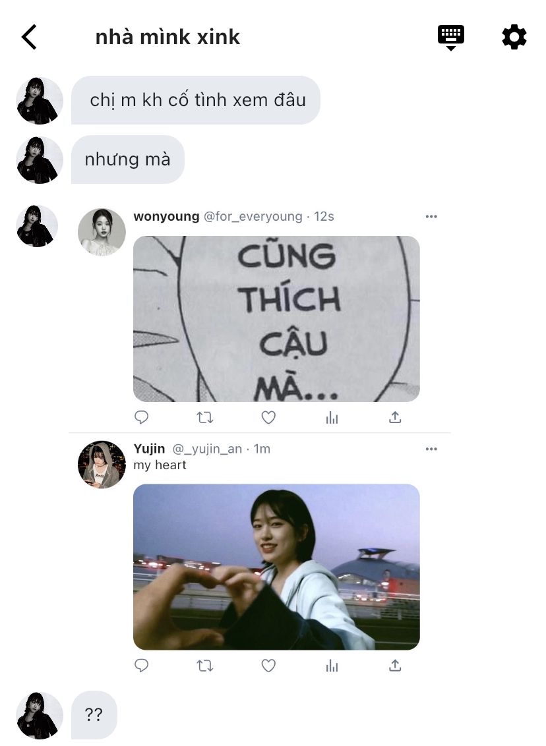Image resolution: width=546 pixels, height=746 pixels.
Task: Retweet Yujin's 'my heart' post
Action: tap(204, 666)
